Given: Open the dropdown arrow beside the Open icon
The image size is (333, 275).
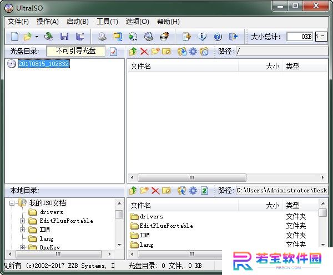Looking at the screenshot, I should tap(37, 37).
